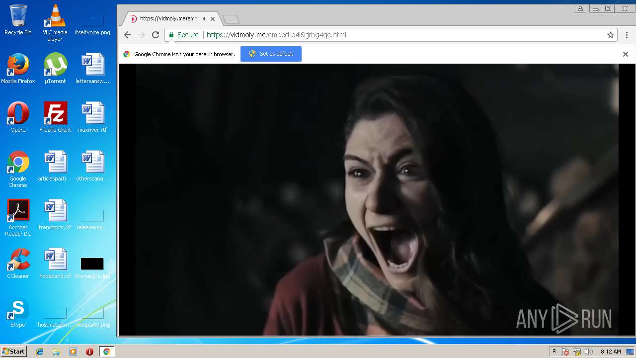Screen dimensions: 636x358
Task: Select the frenchpics.rtf document
Action: [55, 215]
